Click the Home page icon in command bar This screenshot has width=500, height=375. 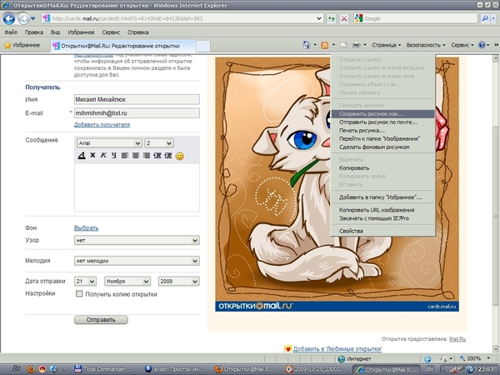pyautogui.click(x=306, y=45)
